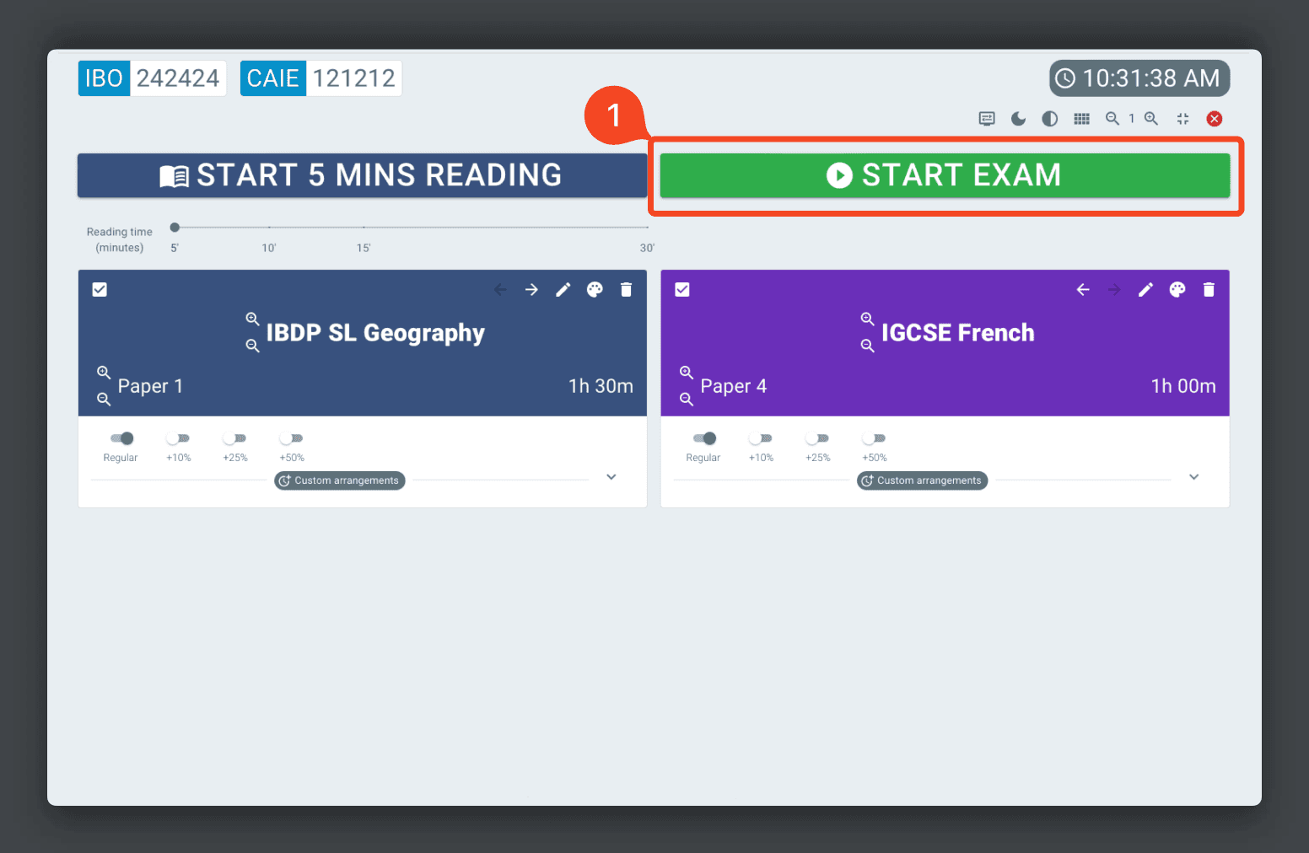Expand the Geography card details chevron
Viewport: 1309px width, 853px height.
611,477
